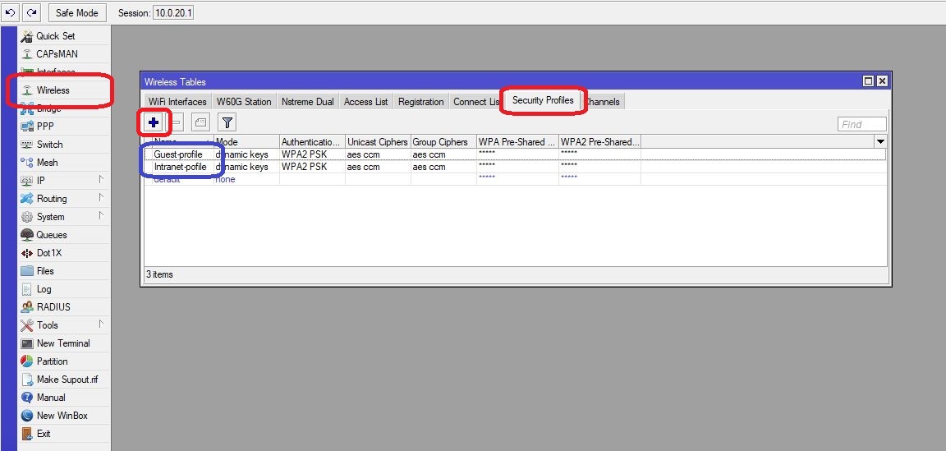The height and width of the screenshot is (451, 946).
Task: Expand the Tools submenu
Action: (x=101, y=324)
